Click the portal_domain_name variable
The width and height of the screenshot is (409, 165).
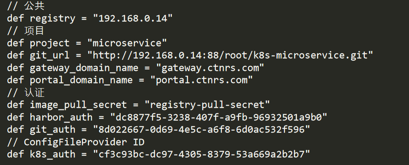click(81, 80)
